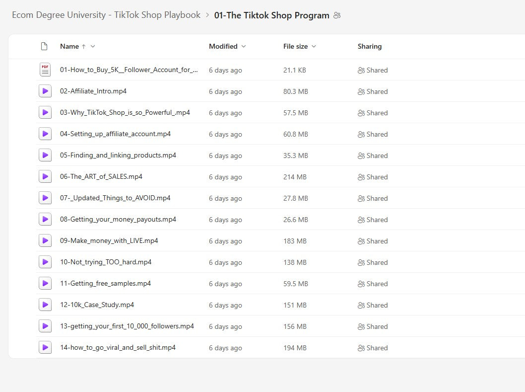Click the Name header to sort files
The image size is (525, 392).
(x=69, y=46)
